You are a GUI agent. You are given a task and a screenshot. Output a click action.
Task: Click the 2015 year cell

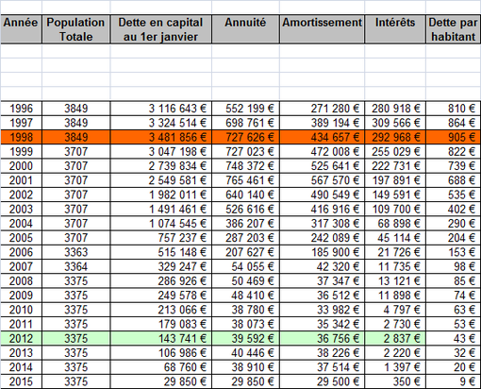(x=21, y=381)
